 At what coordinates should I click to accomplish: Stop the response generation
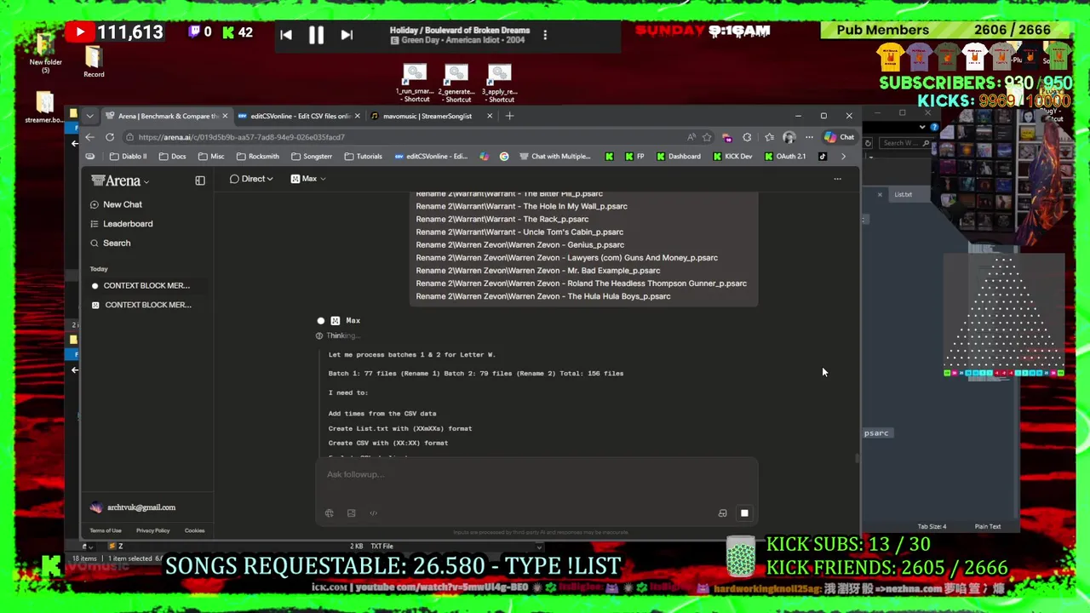(744, 513)
